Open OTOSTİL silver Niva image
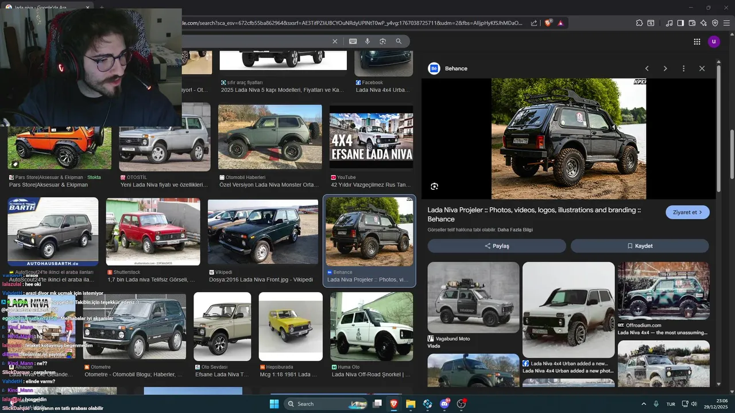The height and width of the screenshot is (413, 735). pyautogui.click(x=165, y=138)
